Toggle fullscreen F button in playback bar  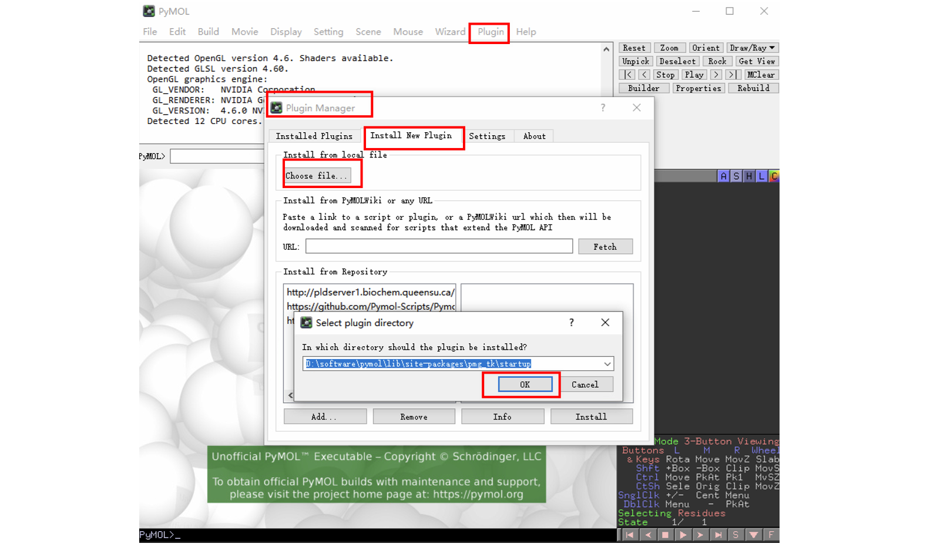click(x=771, y=535)
